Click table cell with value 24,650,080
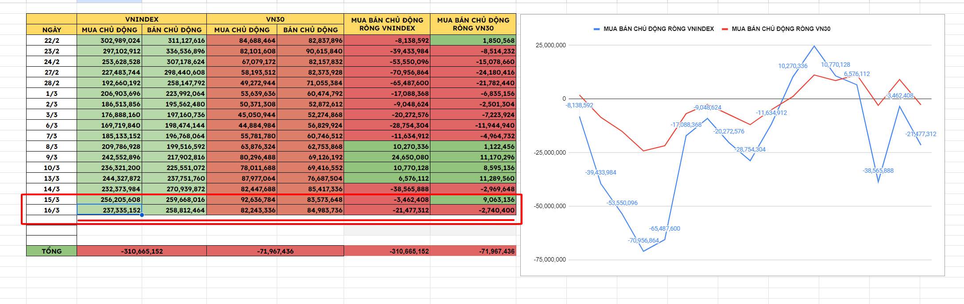The height and width of the screenshot is (304, 964). click(x=387, y=157)
